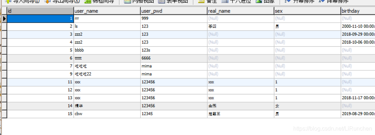Select user_name 'zzz2' in row id 4

click(107, 42)
